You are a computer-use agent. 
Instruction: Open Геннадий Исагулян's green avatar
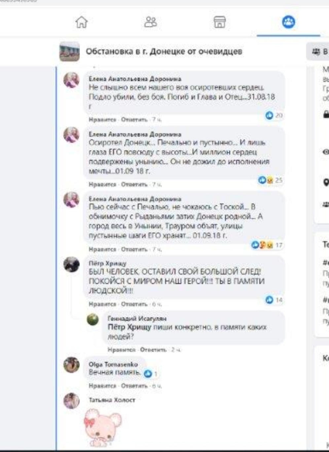click(x=93, y=319)
